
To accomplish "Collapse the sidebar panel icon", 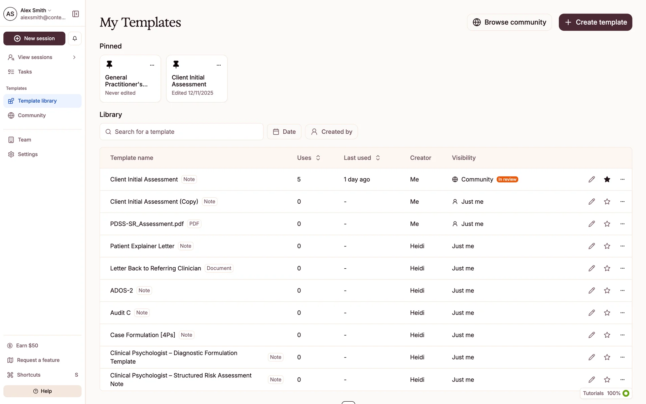I will click(x=76, y=14).
